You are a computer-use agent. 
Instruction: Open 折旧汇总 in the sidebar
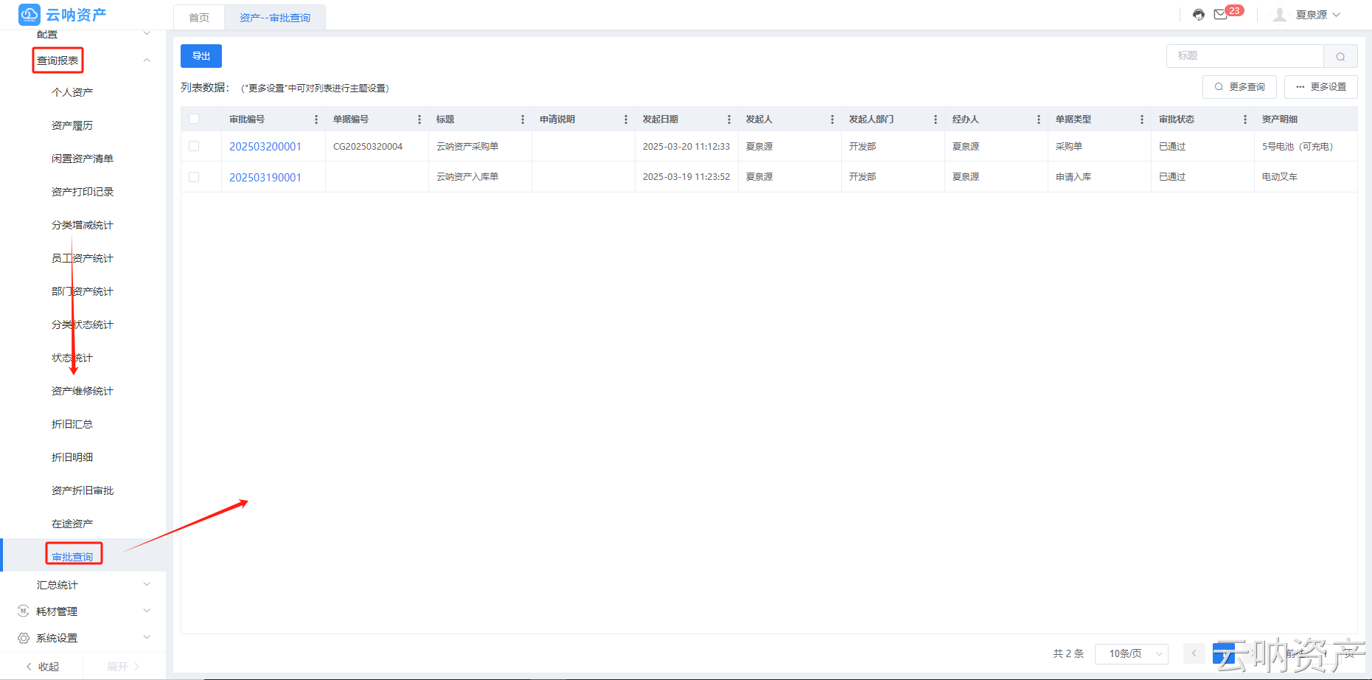pyautogui.click(x=72, y=424)
